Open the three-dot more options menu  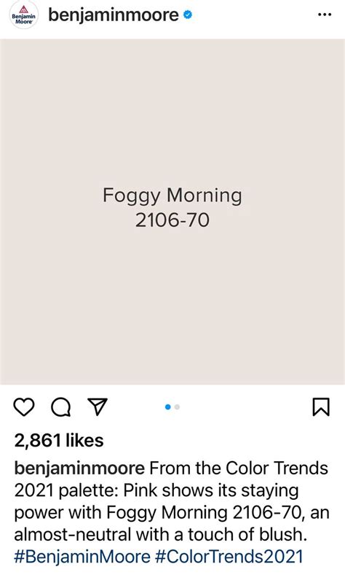(325, 15)
